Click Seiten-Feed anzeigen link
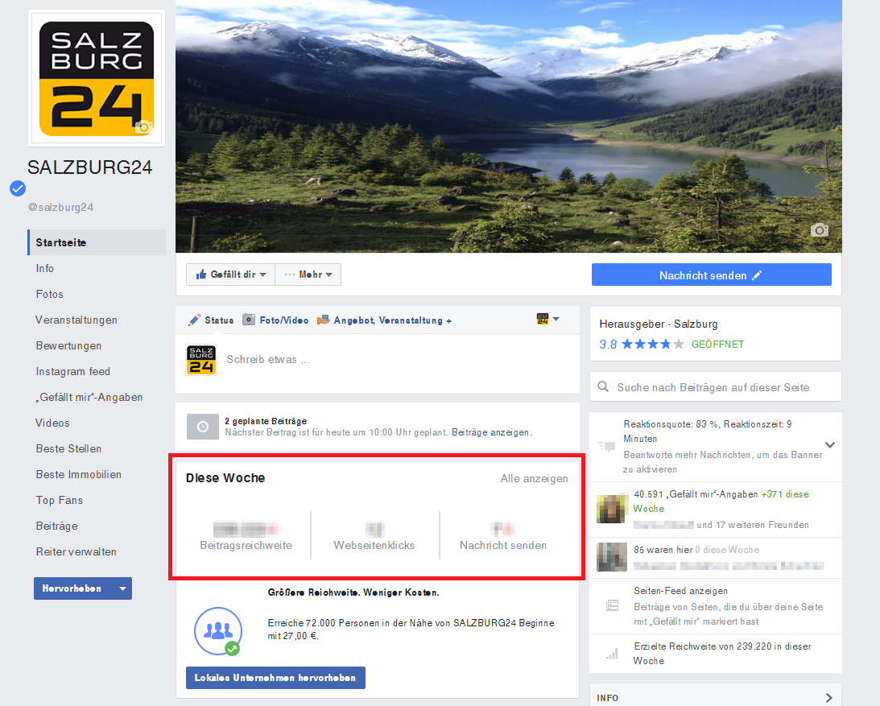Viewport: 880px width, 706px height. (x=681, y=591)
